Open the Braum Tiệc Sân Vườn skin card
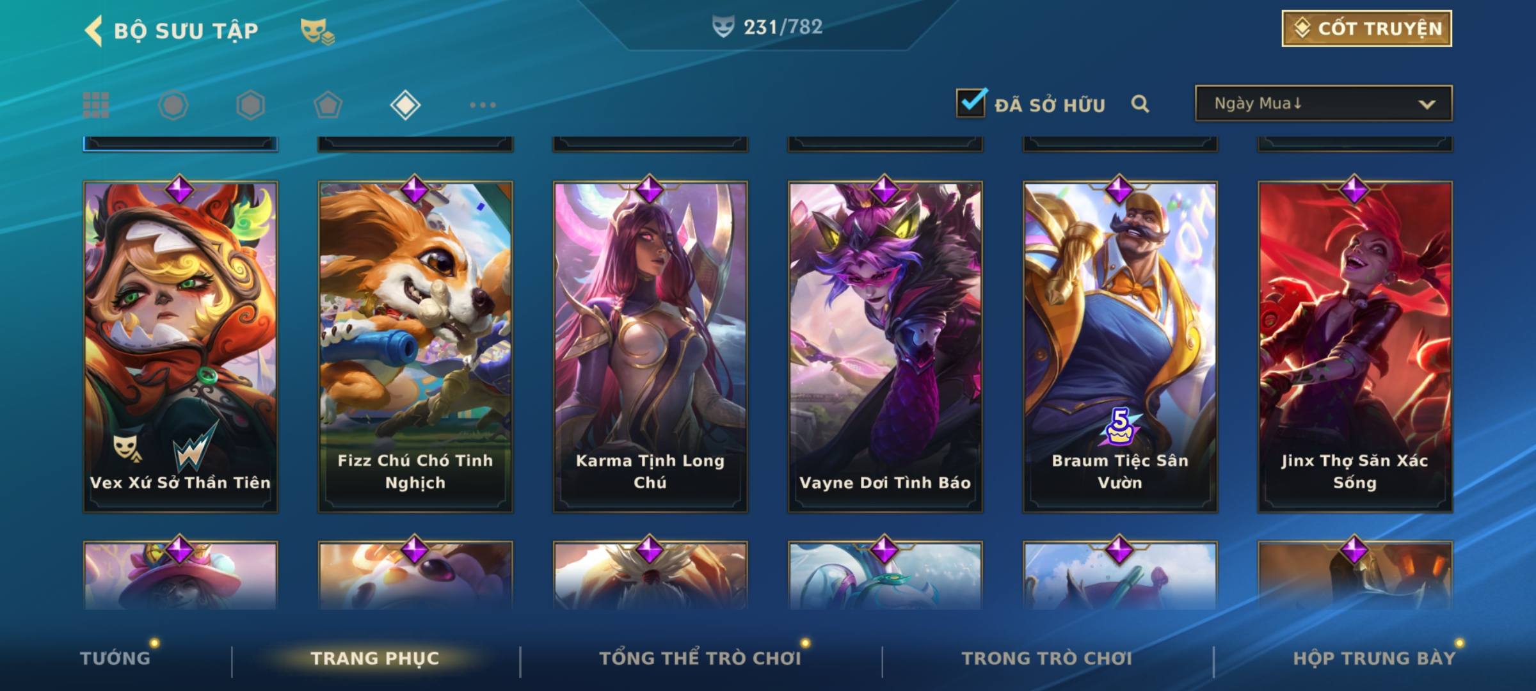This screenshot has width=1536, height=691. [x=1120, y=347]
